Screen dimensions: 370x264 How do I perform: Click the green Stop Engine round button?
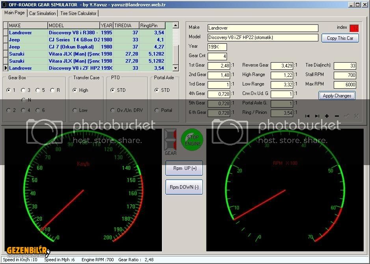192,140
